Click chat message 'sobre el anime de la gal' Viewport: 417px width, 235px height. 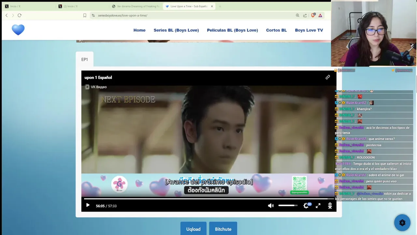386,175
